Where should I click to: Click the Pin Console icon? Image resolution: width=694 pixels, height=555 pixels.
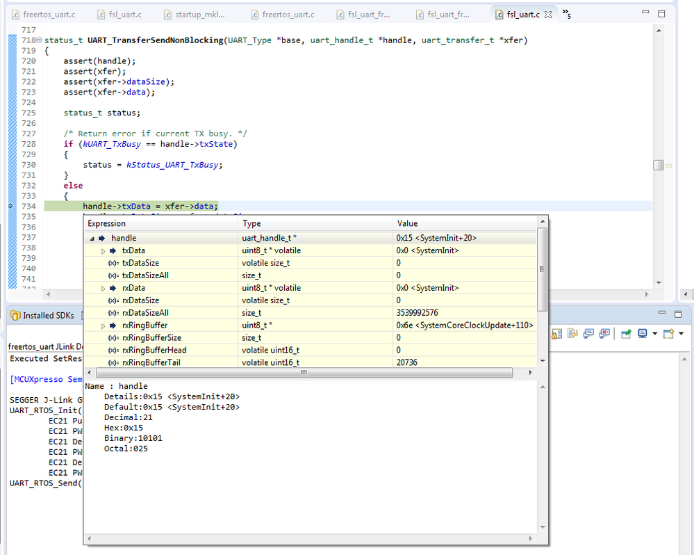pos(626,334)
